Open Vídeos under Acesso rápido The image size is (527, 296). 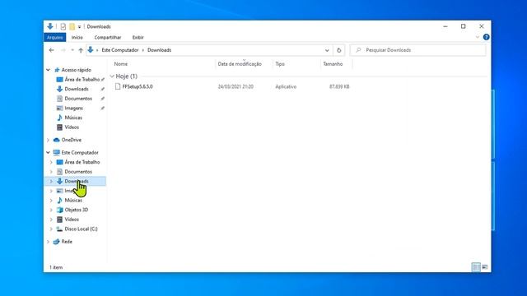[72, 127]
